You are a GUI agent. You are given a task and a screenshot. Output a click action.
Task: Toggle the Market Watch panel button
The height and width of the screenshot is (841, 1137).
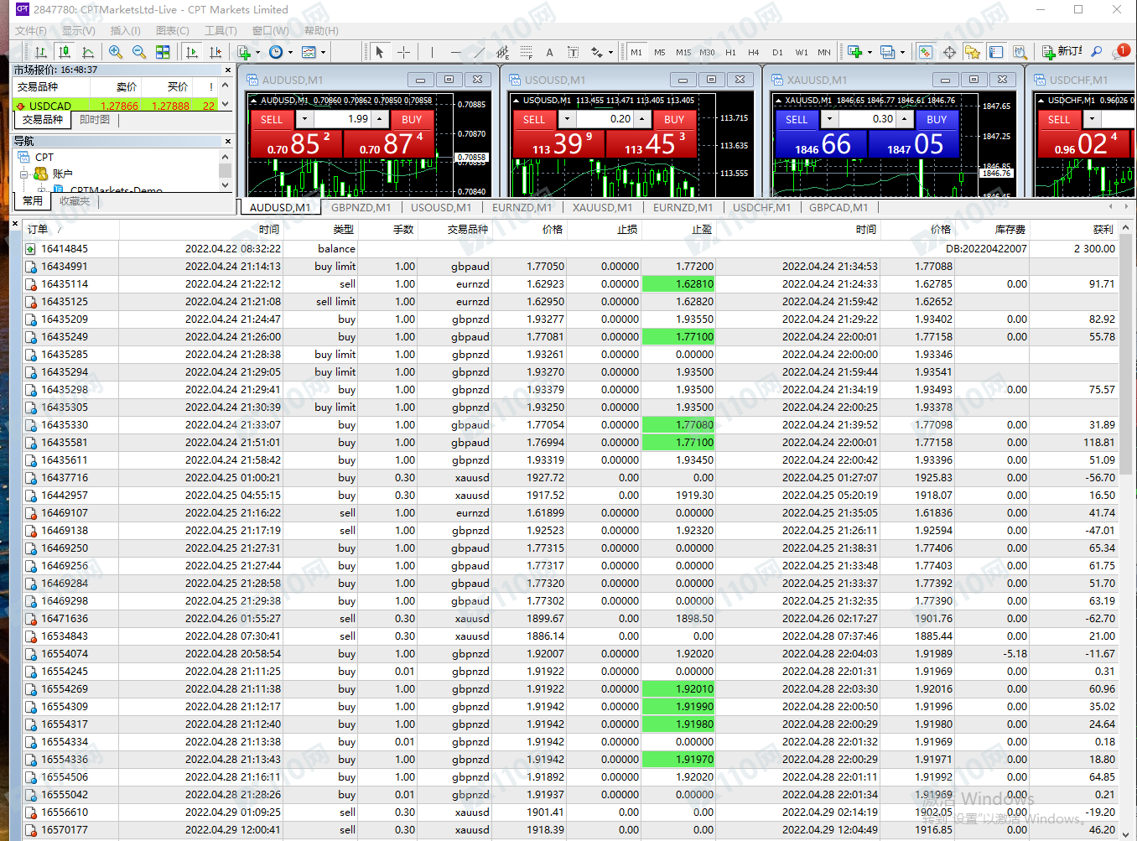925,52
